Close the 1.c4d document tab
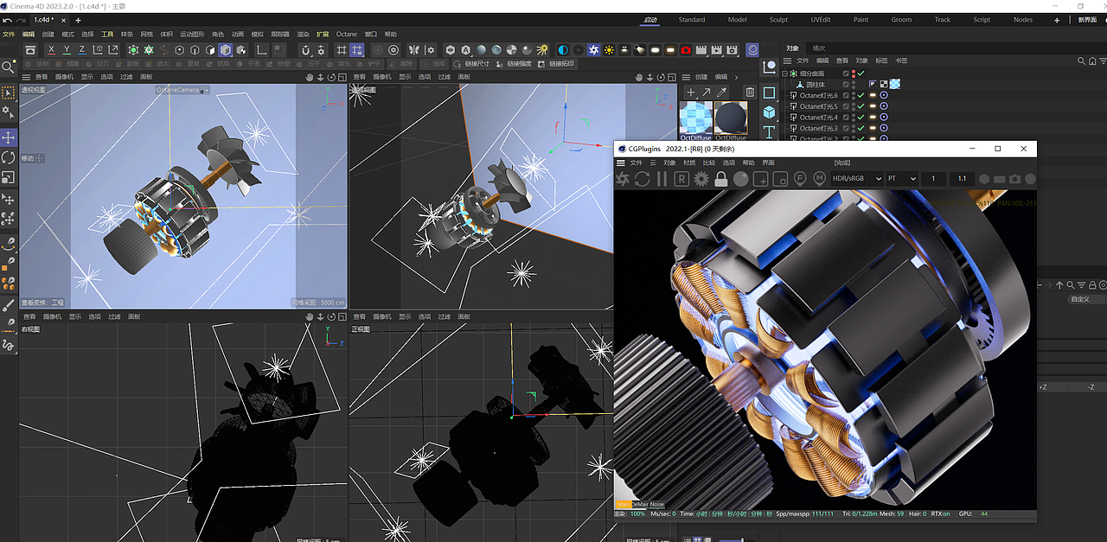1107x542 pixels. [63, 20]
